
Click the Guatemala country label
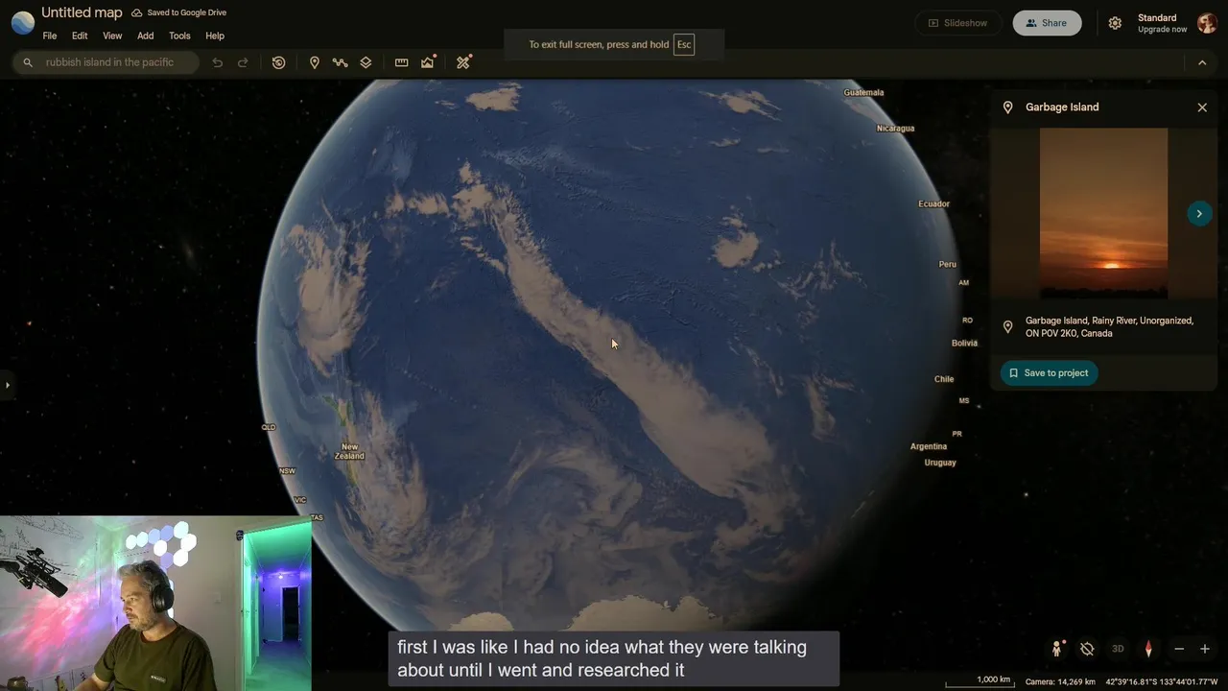pyautogui.click(x=863, y=92)
